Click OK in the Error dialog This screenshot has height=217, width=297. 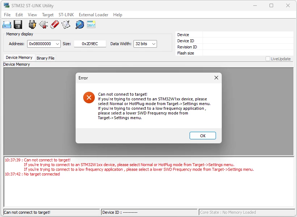click(x=203, y=135)
